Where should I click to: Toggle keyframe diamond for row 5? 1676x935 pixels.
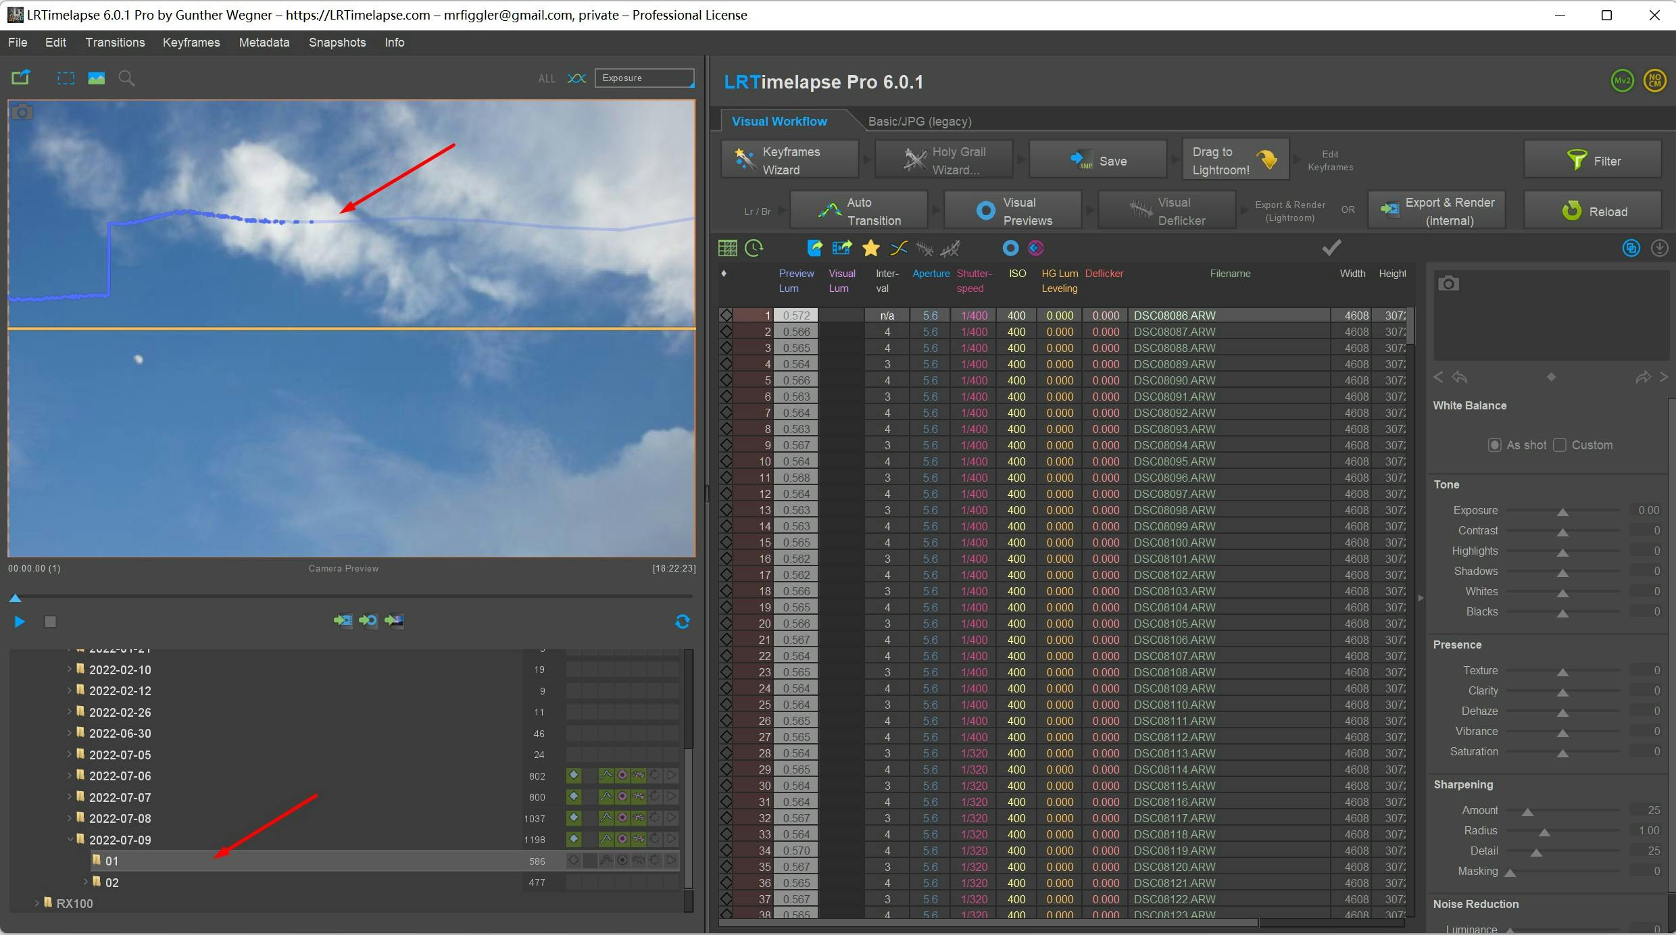tap(726, 380)
